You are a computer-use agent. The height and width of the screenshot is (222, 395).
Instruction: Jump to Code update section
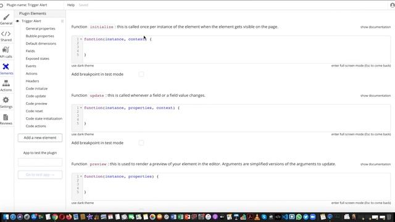36,96
